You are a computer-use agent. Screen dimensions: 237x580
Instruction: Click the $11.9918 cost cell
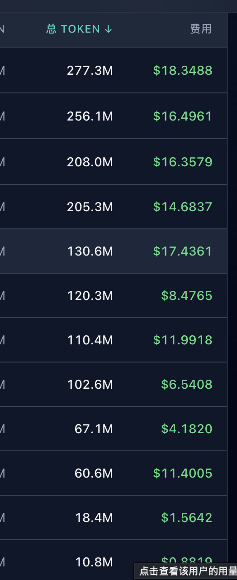tap(183, 340)
